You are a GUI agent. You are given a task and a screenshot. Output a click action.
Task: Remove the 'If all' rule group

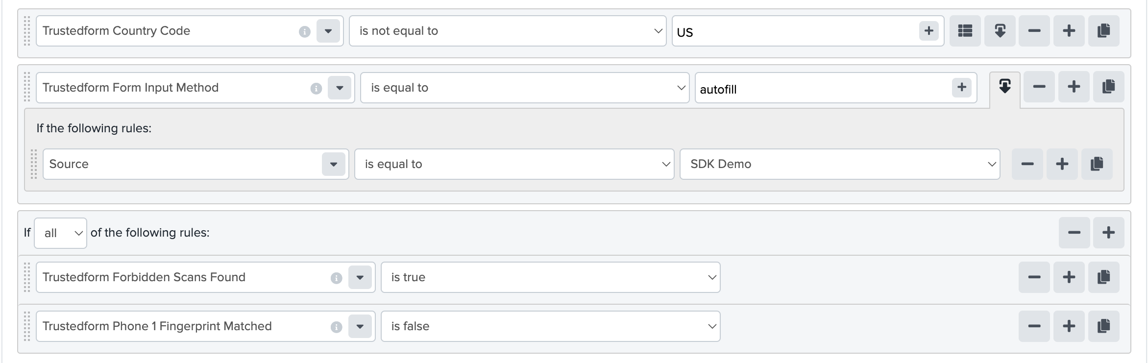[x=1074, y=233]
